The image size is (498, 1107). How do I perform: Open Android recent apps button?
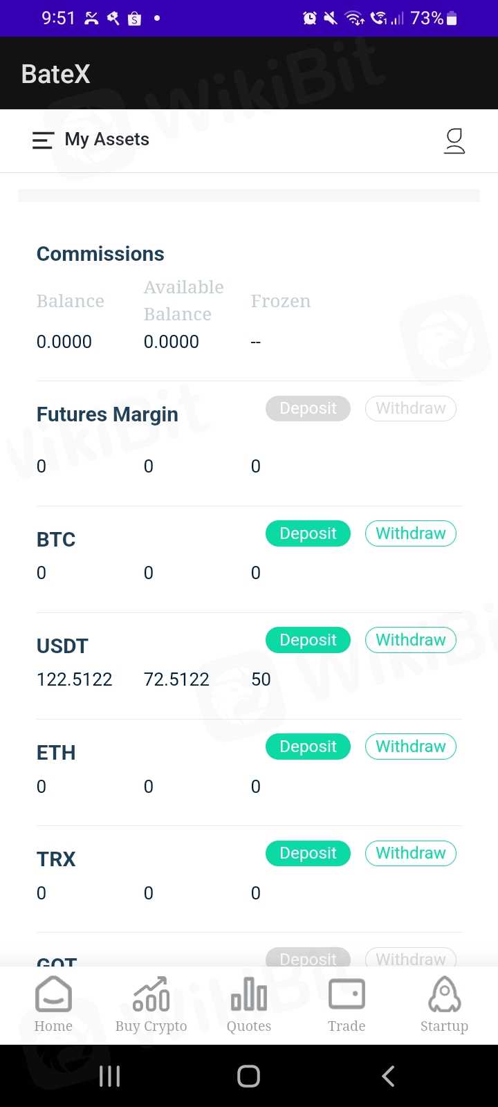point(109,1076)
